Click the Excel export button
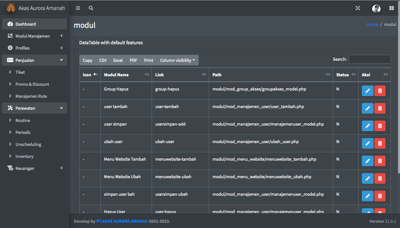Viewport: 400px width, 228px height. (118, 60)
